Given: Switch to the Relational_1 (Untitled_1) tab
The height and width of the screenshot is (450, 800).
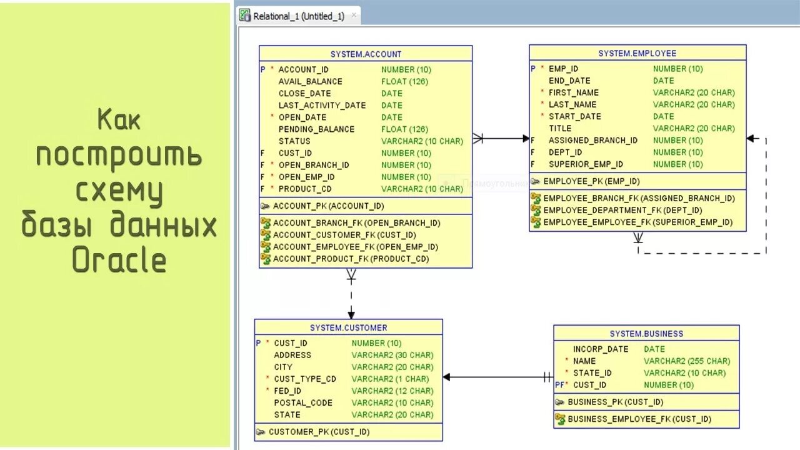Looking at the screenshot, I should coord(299,16).
